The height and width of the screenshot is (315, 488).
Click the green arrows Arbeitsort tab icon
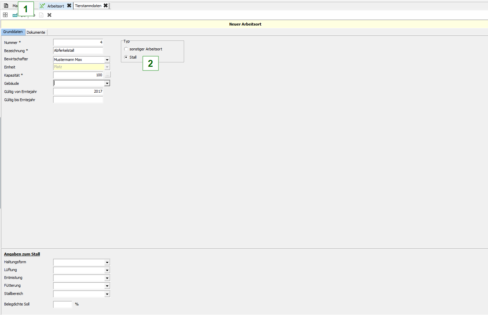pyautogui.click(x=42, y=6)
